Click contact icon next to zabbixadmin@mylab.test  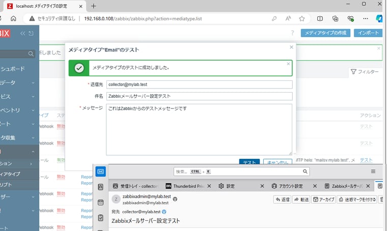[x=175, y=199]
